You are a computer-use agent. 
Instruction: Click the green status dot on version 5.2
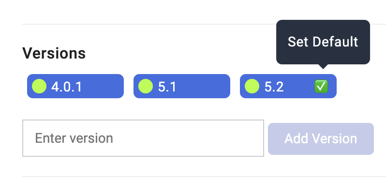(x=252, y=86)
